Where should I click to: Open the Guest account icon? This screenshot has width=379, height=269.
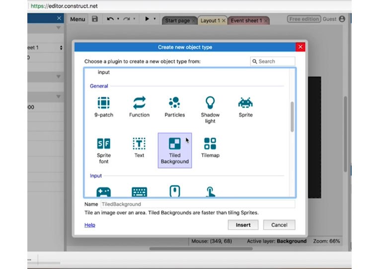(x=342, y=19)
